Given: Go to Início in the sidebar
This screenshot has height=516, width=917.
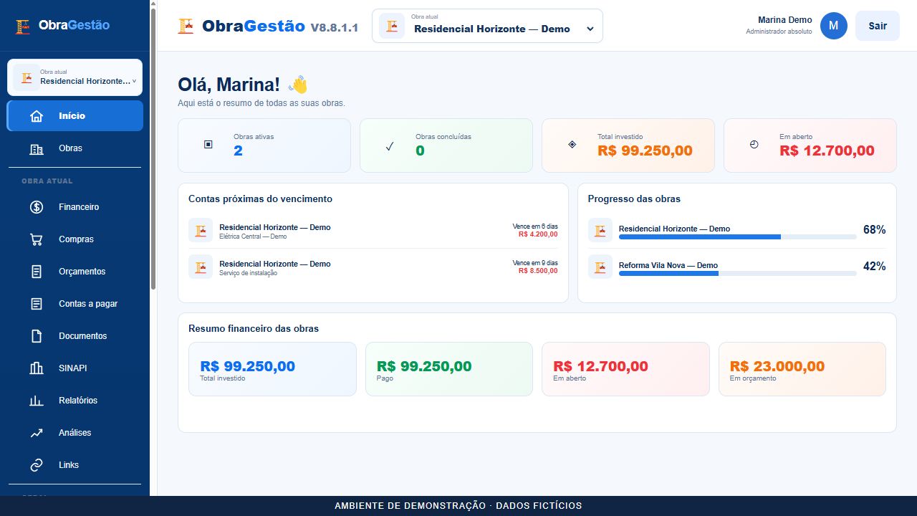Looking at the screenshot, I should pyautogui.click(x=75, y=116).
